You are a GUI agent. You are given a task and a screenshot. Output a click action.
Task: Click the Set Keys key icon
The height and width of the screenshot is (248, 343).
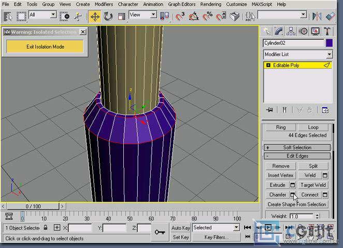tap(160, 232)
